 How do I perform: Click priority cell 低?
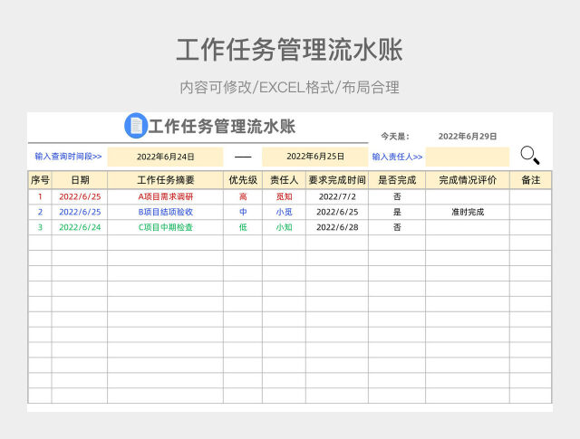tap(243, 227)
